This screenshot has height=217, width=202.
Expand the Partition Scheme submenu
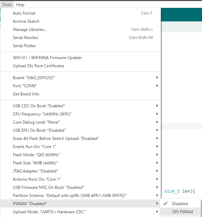(81, 195)
